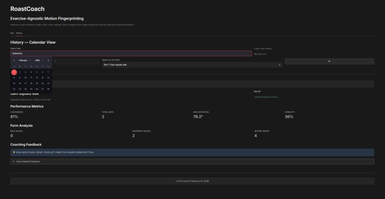Open the 2026 year dropdown

[39, 60]
